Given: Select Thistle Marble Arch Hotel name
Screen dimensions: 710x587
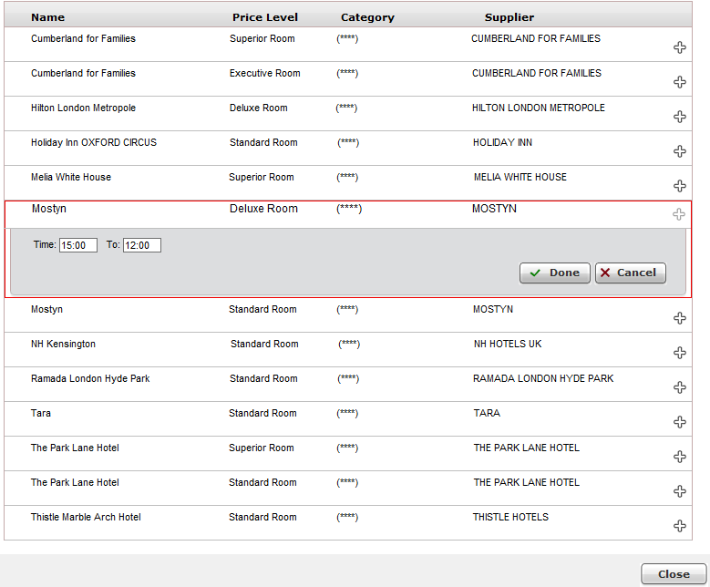Looking at the screenshot, I should pyautogui.click(x=86, y=517).
